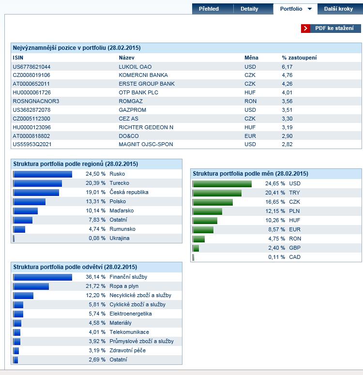Select ISIN AT0000652011

point(31,84)
